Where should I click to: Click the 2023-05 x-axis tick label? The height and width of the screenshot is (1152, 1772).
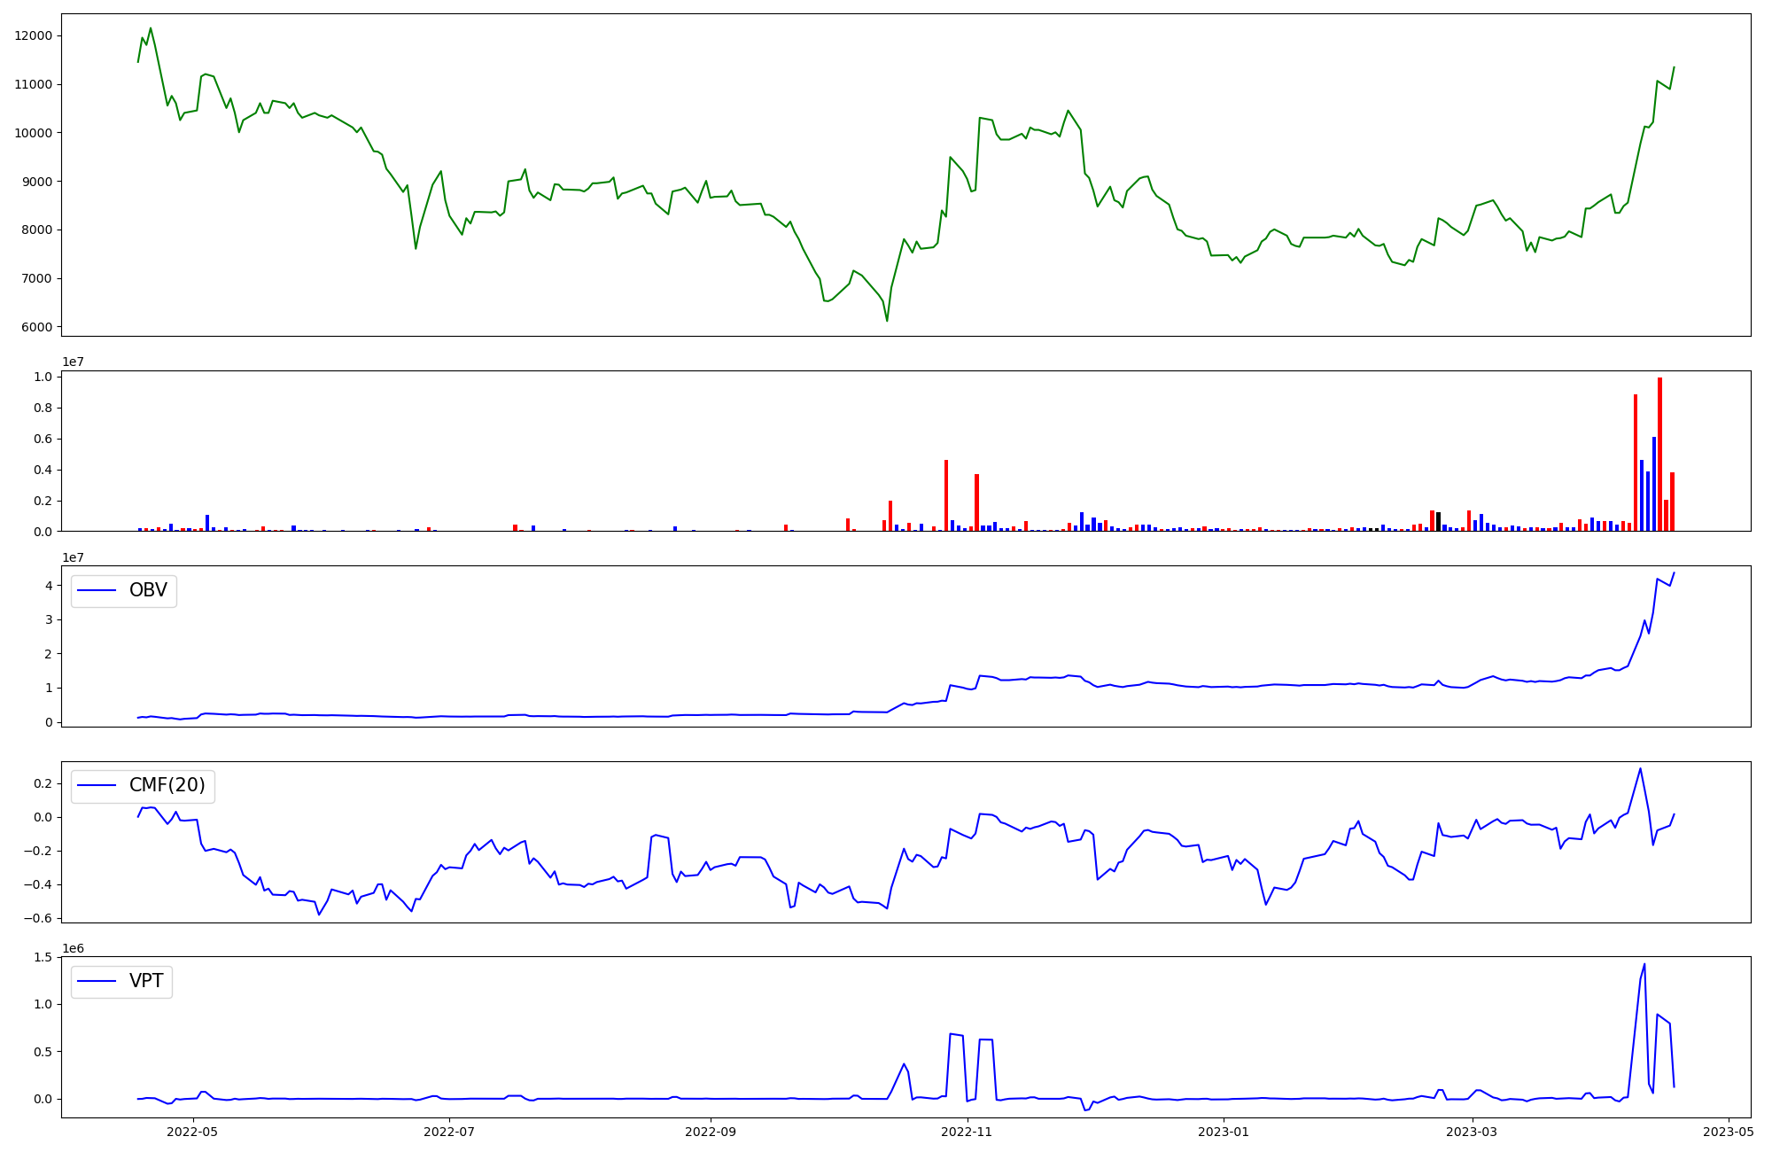[x=1728, y=1132]
